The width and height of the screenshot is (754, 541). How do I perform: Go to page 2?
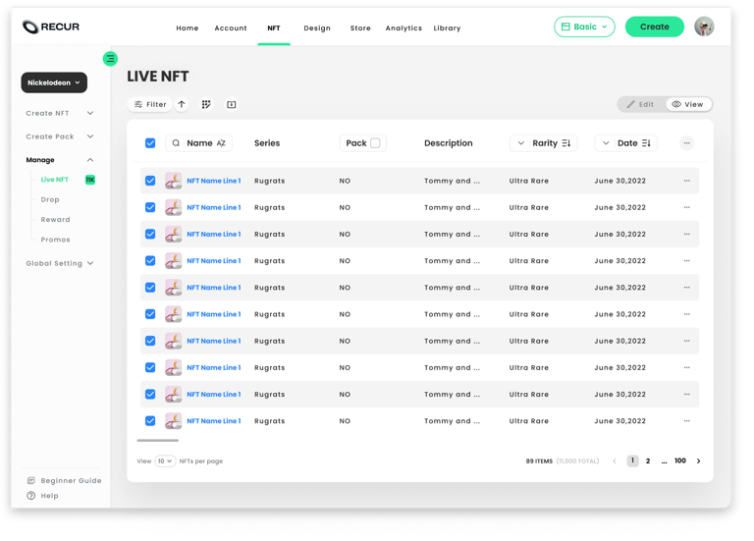click(x=648, y=460)
